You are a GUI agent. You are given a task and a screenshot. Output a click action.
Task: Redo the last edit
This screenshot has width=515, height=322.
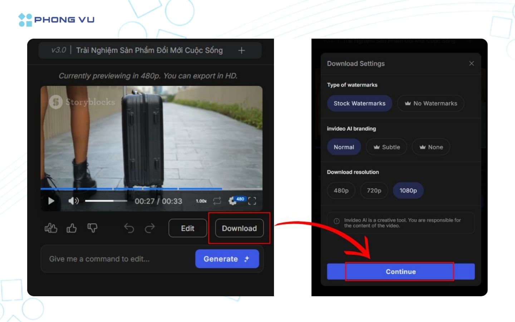click(150, 228)
